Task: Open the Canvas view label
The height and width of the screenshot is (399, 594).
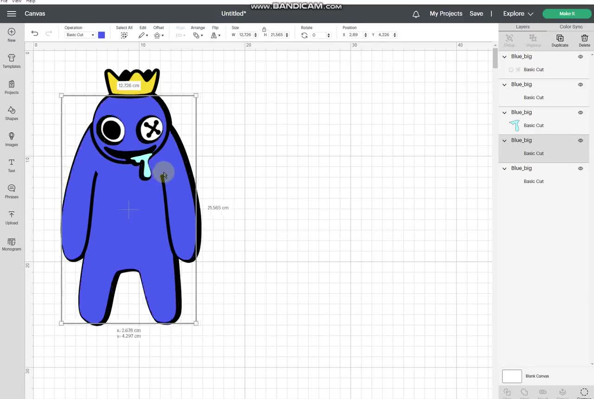Action: (35, 13)
